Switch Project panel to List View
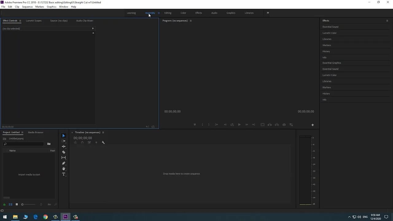Image resolution: width=393 pixels, height=221 pixels. (x=10, y=204)
